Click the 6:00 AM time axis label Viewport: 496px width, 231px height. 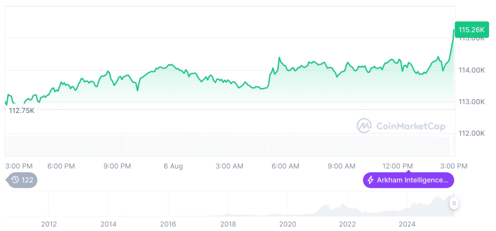285,166
